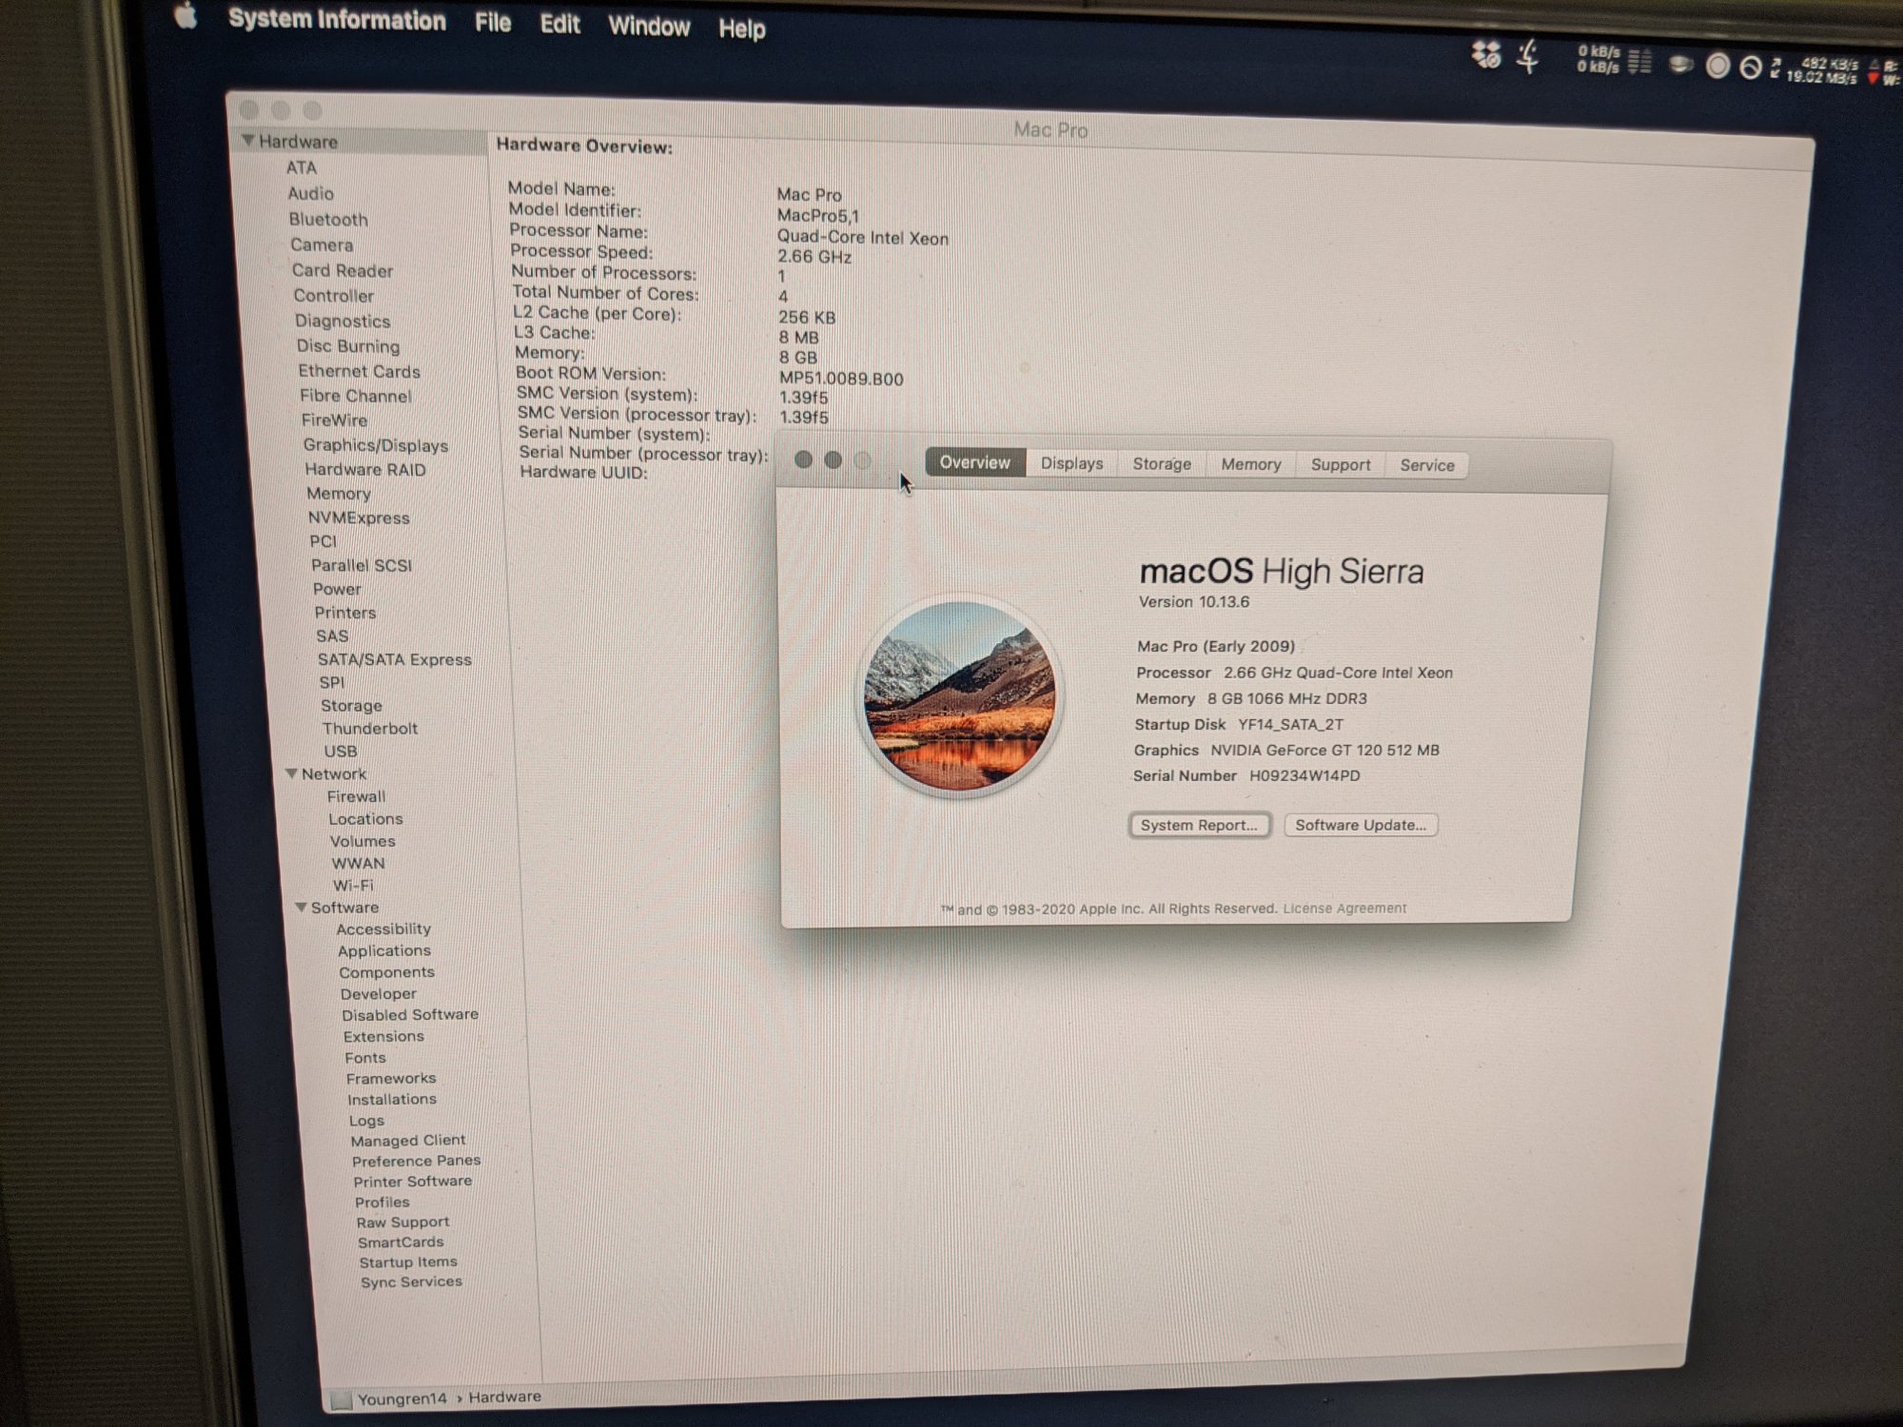The image size is (1903, 1427).
Task: Select SATA/SATA Express in the sidebar
Action: point(395,659)
